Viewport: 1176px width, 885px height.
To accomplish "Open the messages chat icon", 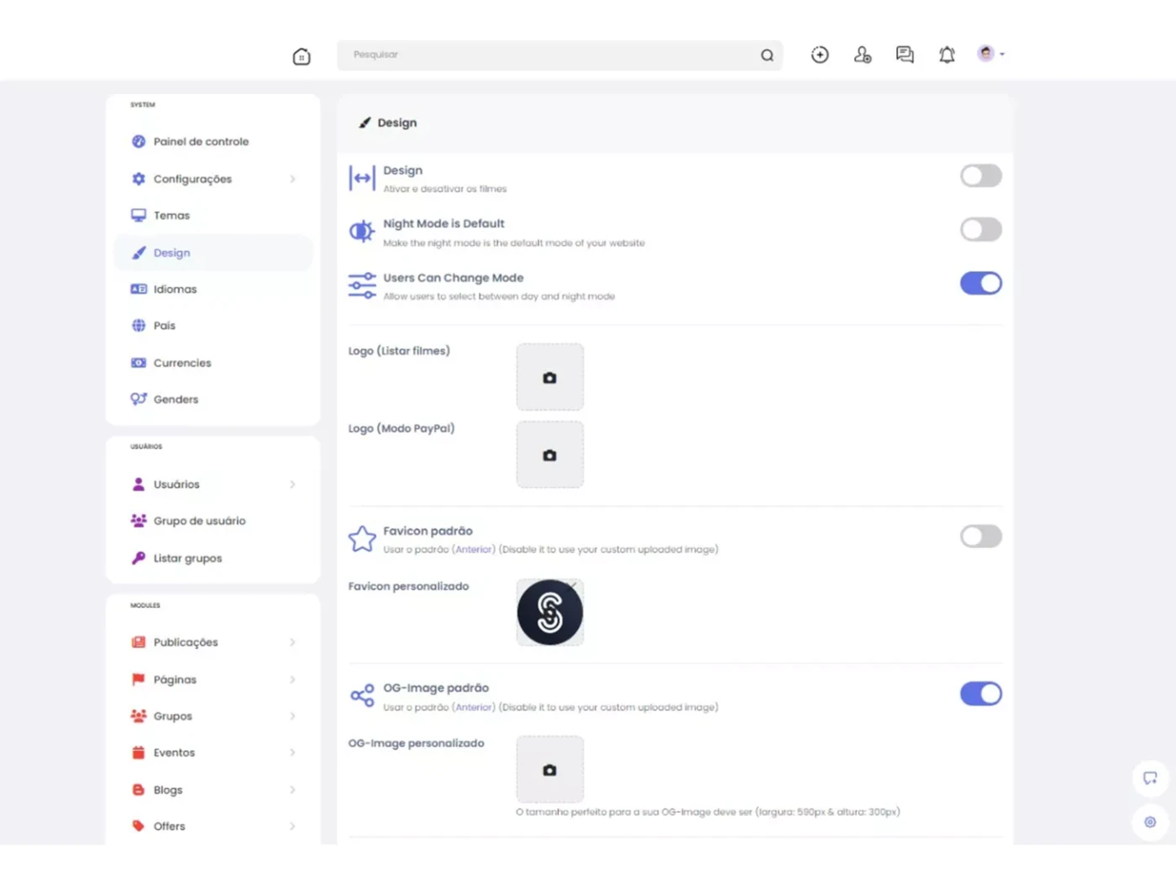I will point(905,55).
